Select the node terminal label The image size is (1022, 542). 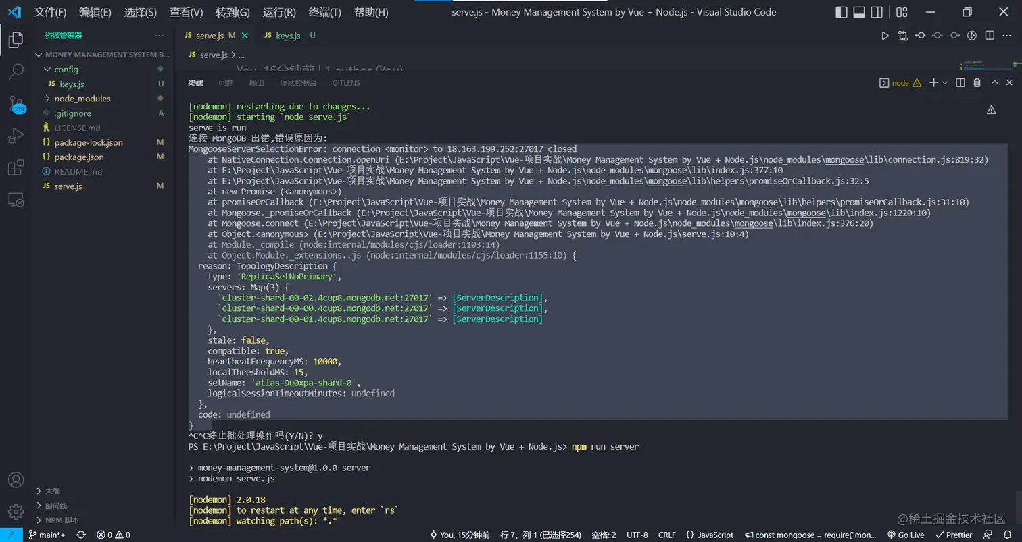click(900, 83)
